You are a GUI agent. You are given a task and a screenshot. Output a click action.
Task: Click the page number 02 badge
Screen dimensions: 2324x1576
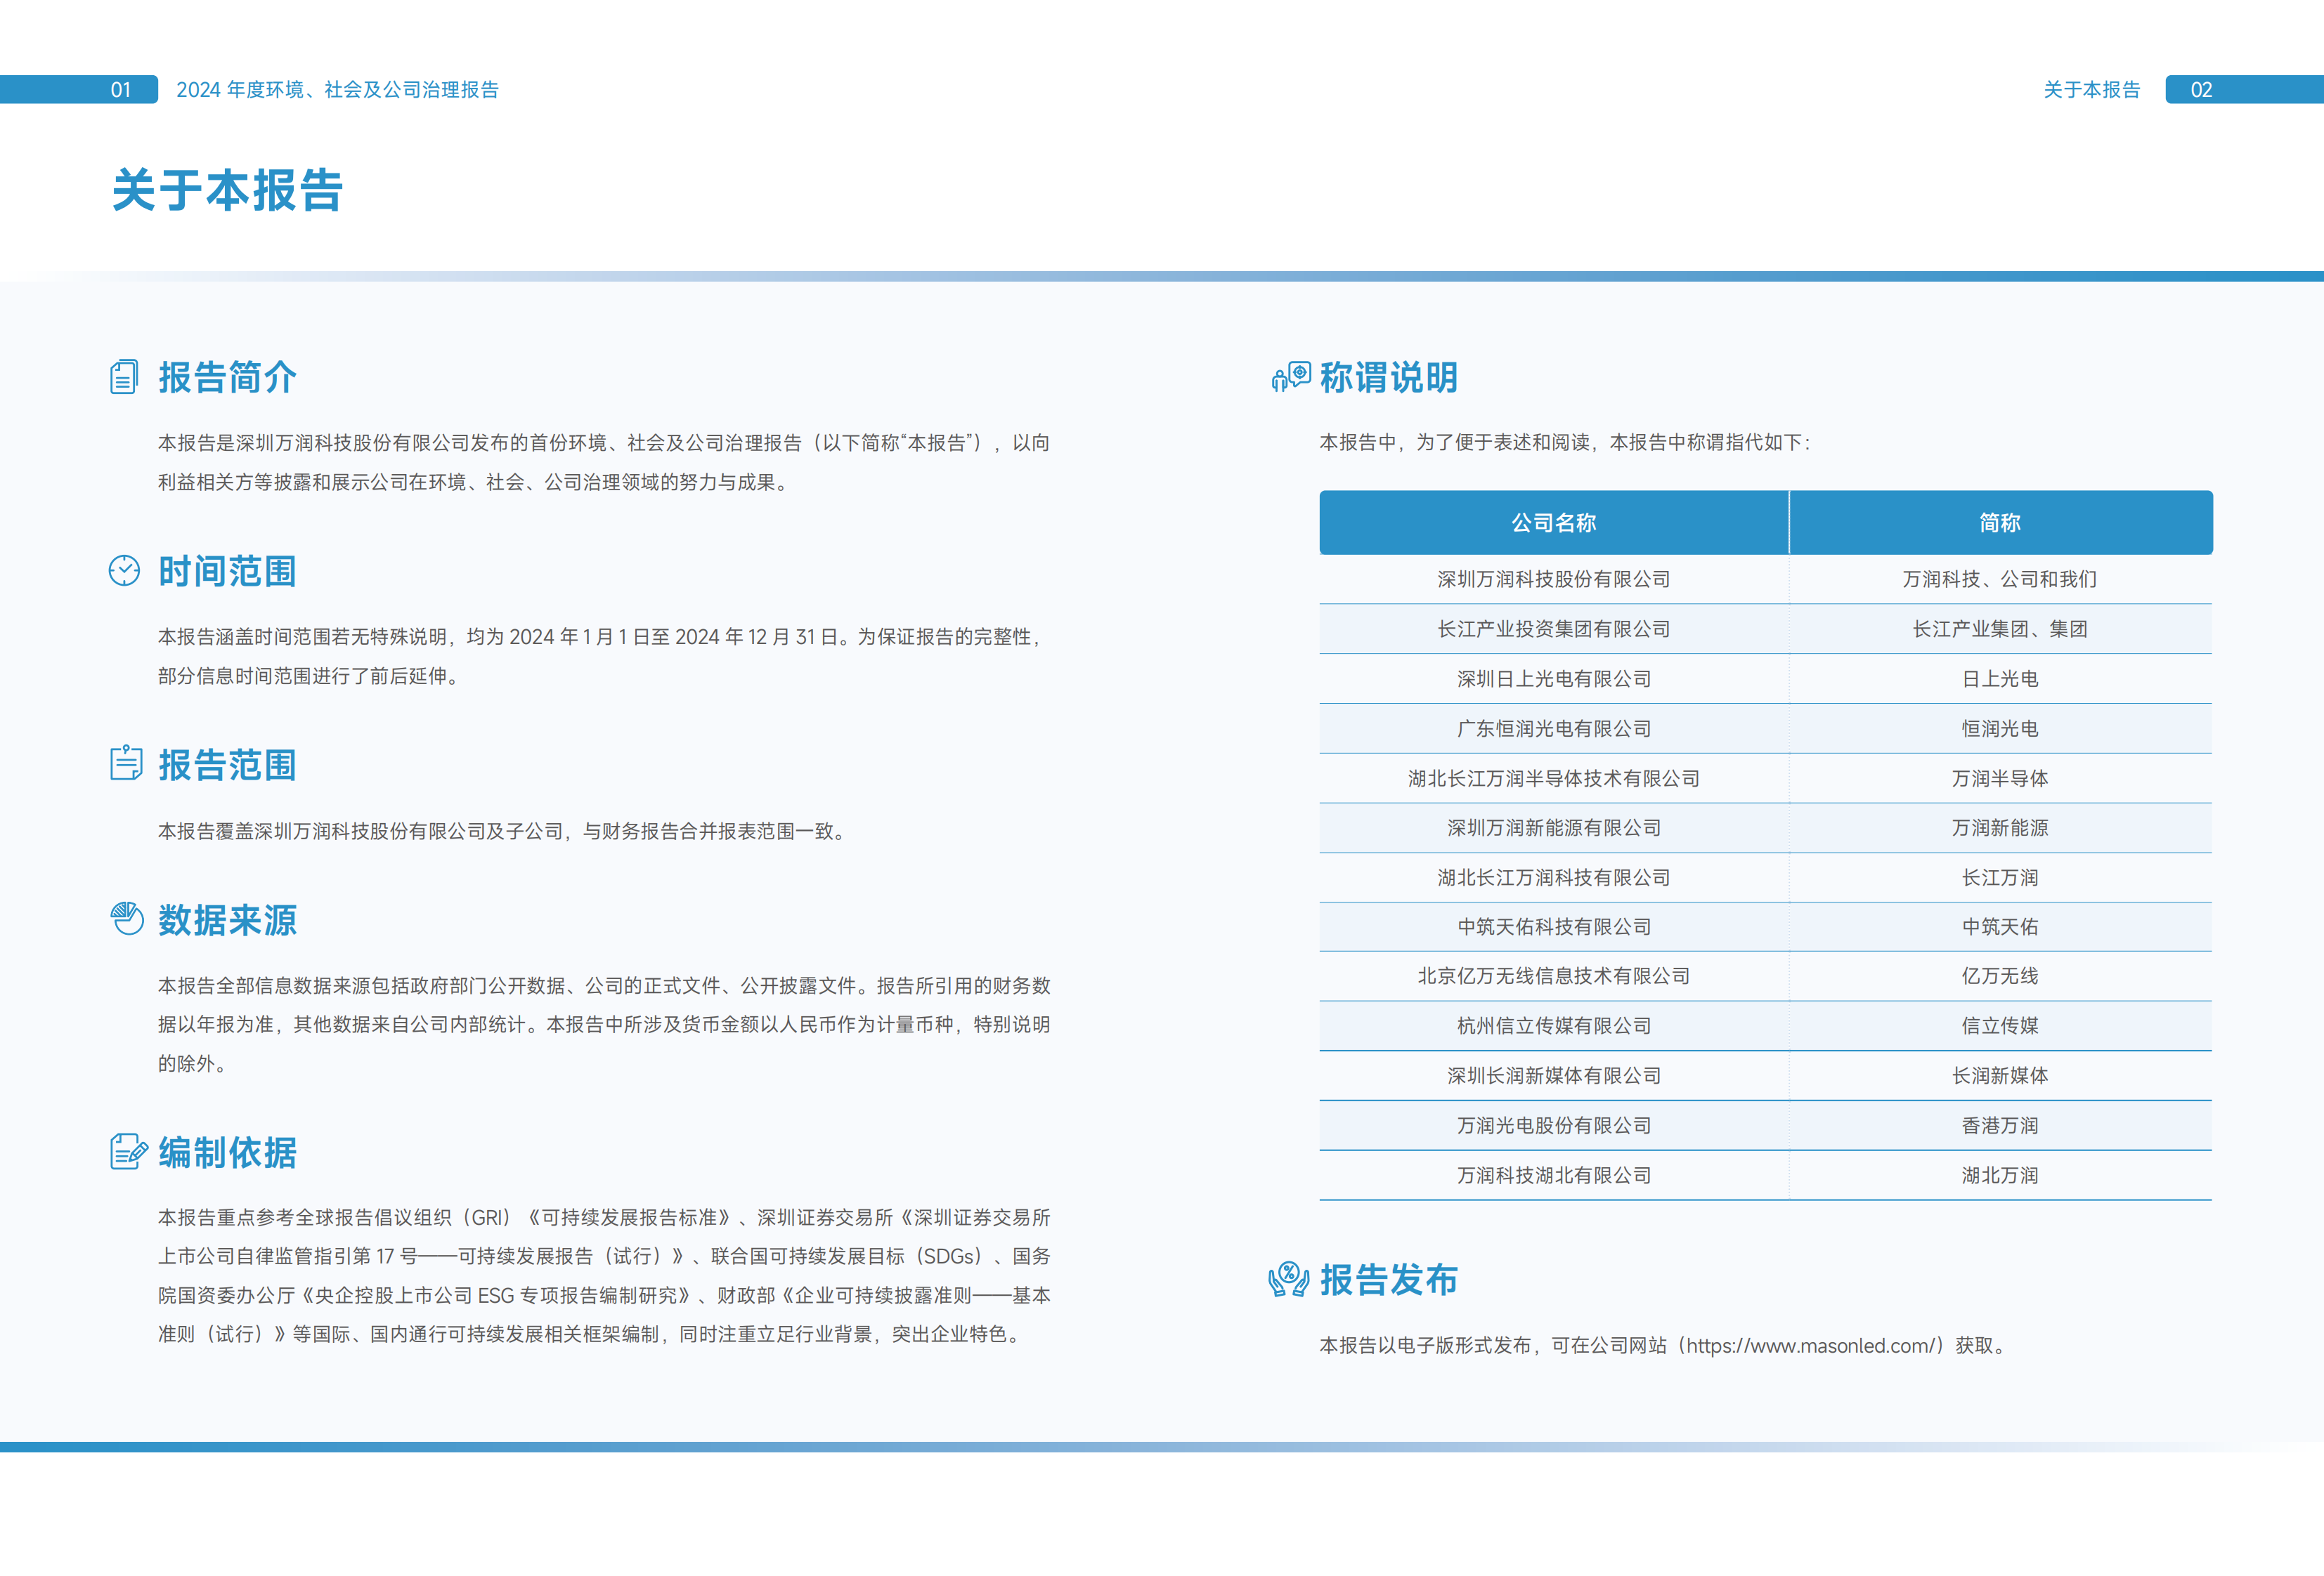pyautogui.click(x=2244, y=89)
